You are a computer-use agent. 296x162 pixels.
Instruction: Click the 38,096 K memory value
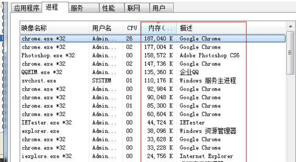pos(160,131)
